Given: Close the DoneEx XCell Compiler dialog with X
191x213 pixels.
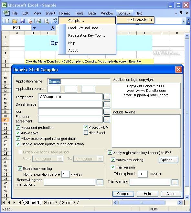Looking at the screenshot, I should pyautogui.click(x=178, y=70).
